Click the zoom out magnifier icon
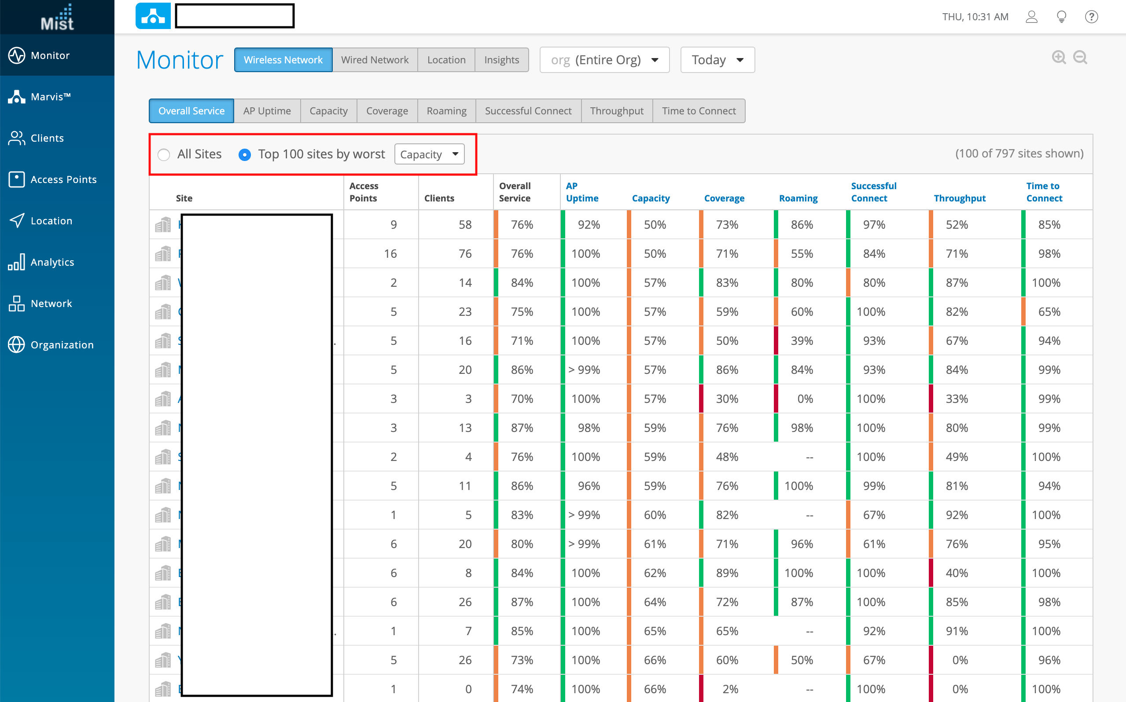Viewport: 1126px width, 702px height. [x=1080, y=58]
